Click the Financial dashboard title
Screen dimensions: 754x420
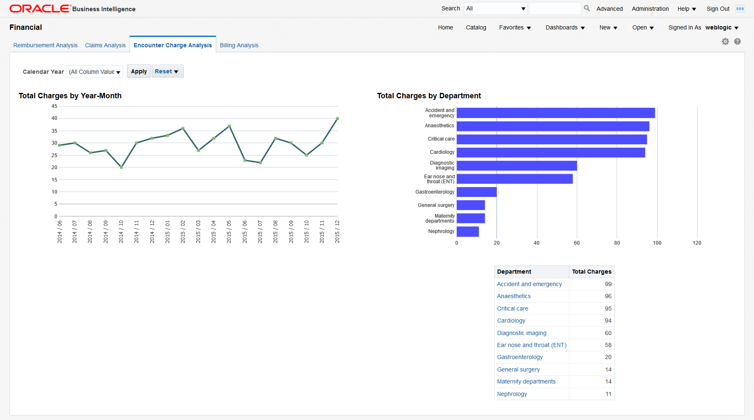coord(26,27)
